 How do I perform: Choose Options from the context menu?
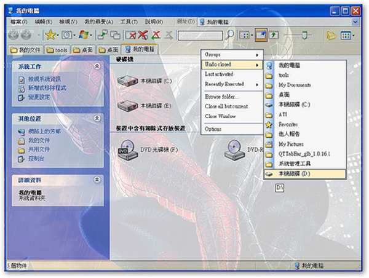[x=213, y=129]
